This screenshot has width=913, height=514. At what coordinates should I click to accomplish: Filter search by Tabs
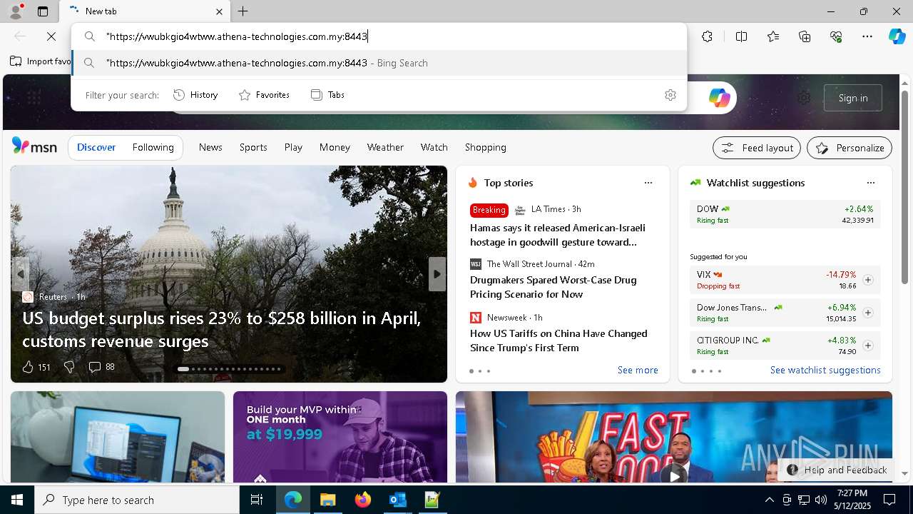(x=327, y=95)
